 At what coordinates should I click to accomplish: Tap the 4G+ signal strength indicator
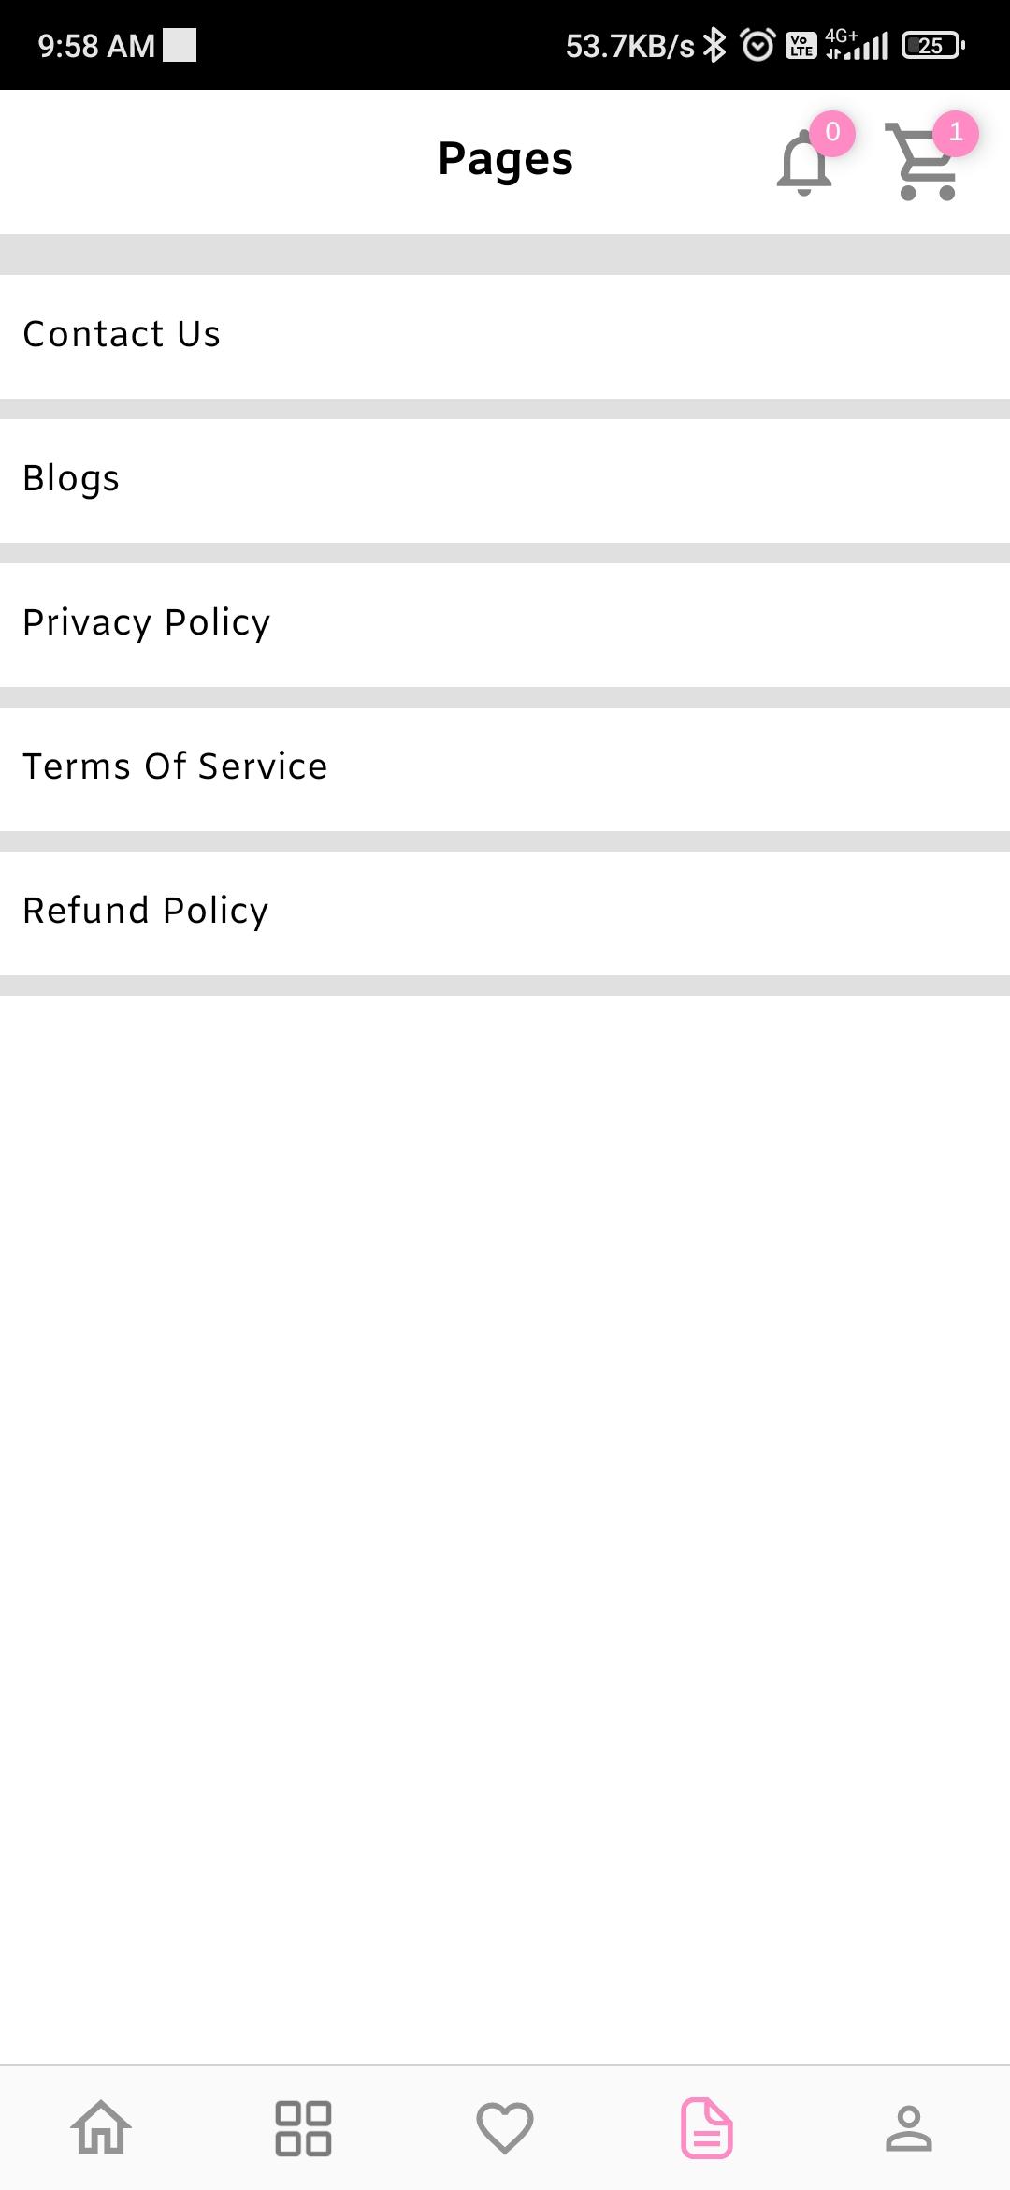857,45
